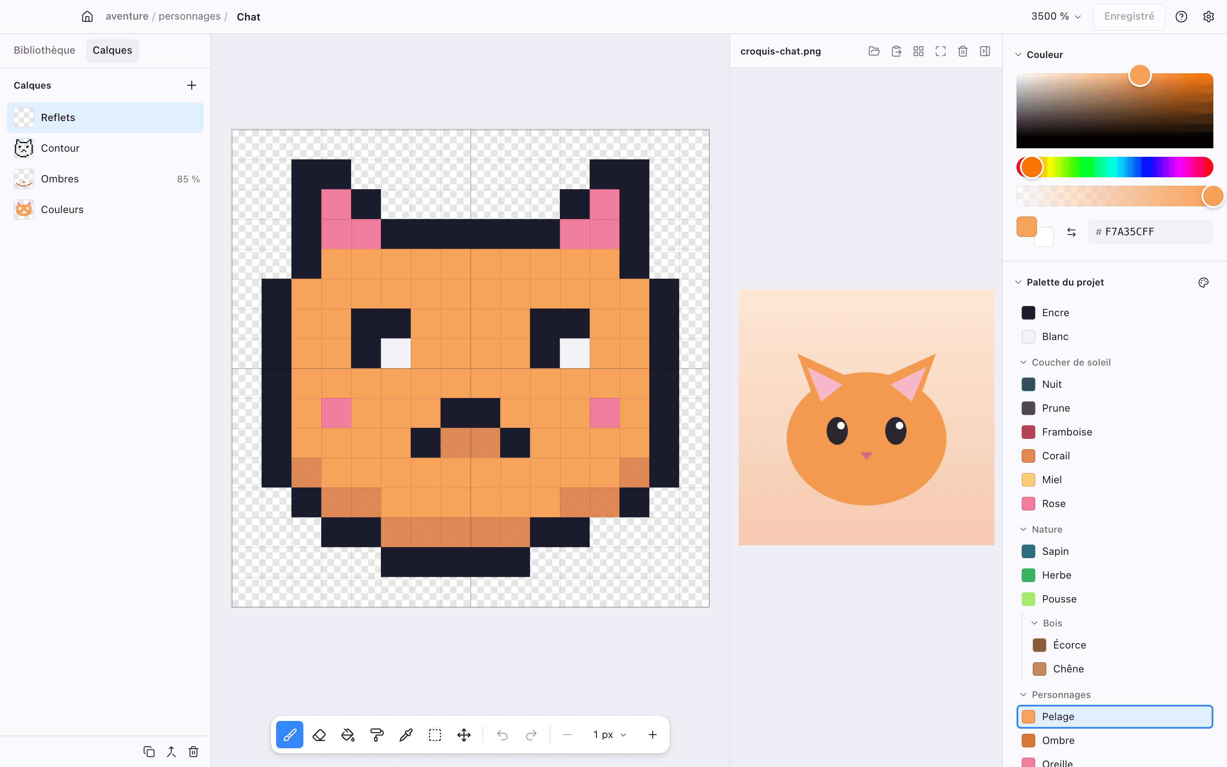Collapse the Coucher de soleil palette group

(x=1024, y=362)
